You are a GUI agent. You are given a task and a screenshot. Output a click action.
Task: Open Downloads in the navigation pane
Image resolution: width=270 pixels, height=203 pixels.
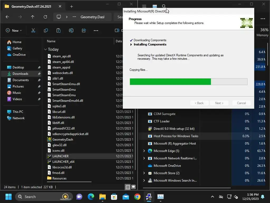(21, 74)
